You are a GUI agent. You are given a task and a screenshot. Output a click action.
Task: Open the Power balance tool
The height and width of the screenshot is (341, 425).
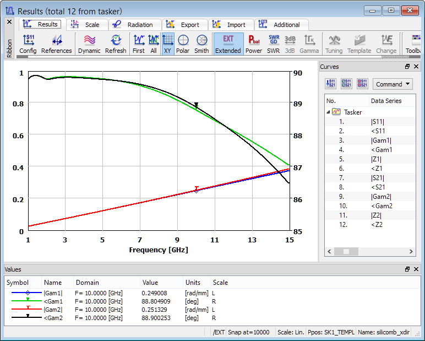tap(254, 44)
